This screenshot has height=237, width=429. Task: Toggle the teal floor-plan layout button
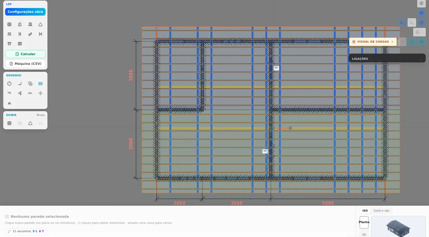click(x=421, y=42)
